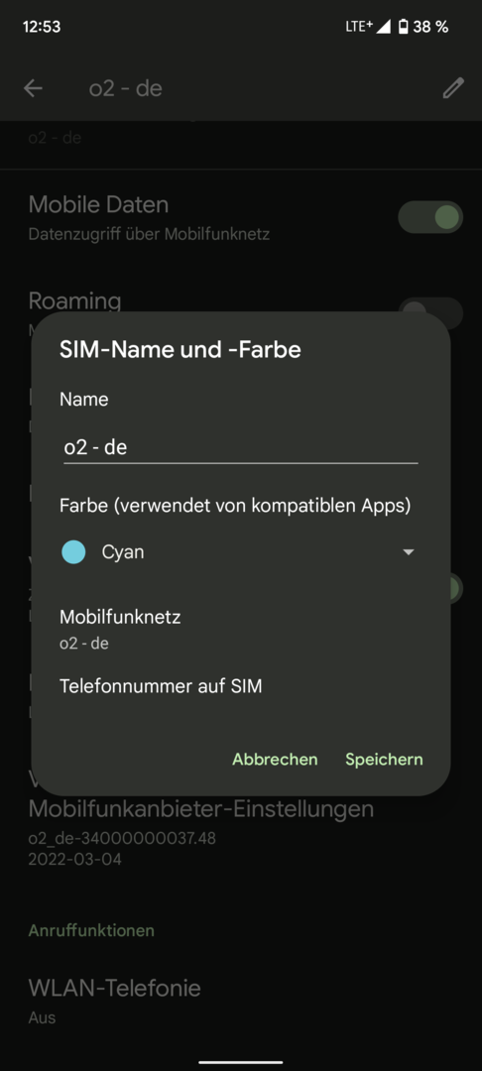Tap the pencil edit icon
This screenshot has width=482, height=1071.
[452, 88]
